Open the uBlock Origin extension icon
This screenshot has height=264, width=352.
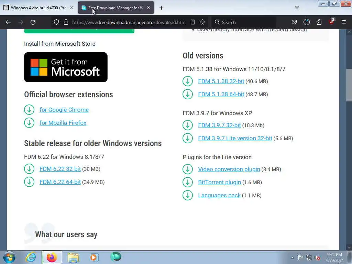332,22
